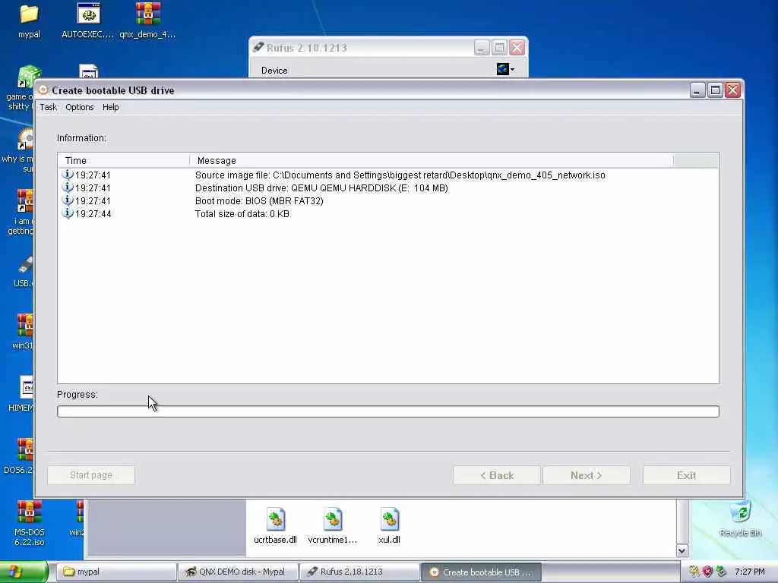Select the game shortcut desktop icon

click(x=21, y=88)
